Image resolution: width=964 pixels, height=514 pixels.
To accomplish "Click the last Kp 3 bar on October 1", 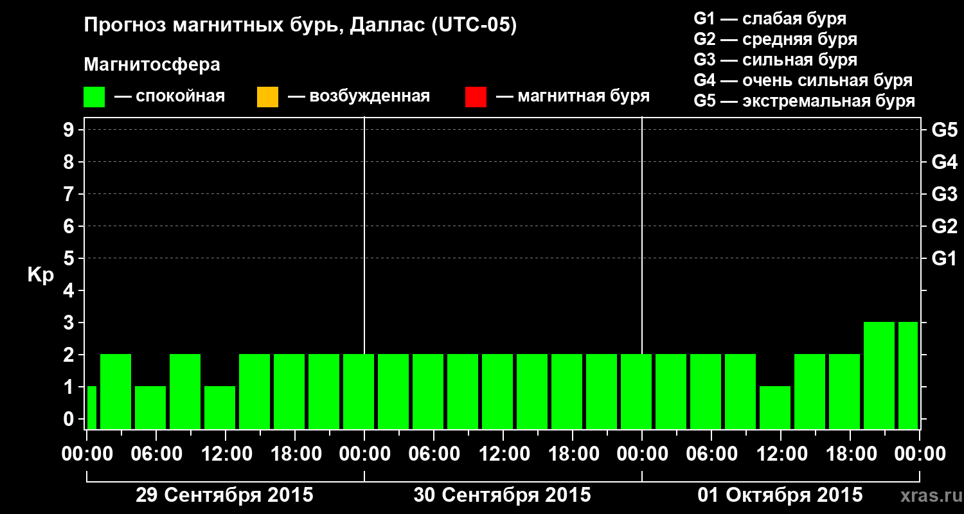I will point(907,375).
